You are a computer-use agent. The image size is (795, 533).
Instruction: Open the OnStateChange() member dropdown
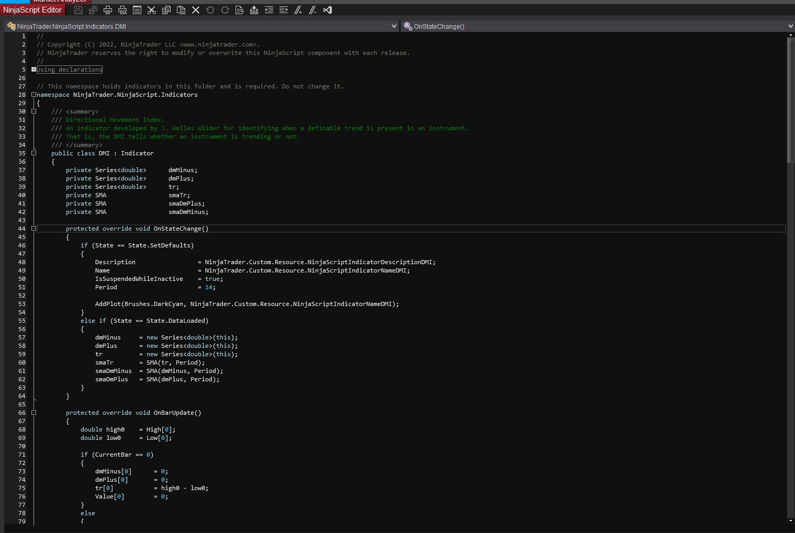click(x=790, y=26)
